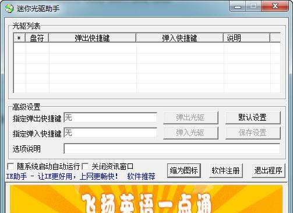The height and width of the screenshot is (213, 293).
Task: Restore defaults with 默认设置 button
Action: click(253, 118)
